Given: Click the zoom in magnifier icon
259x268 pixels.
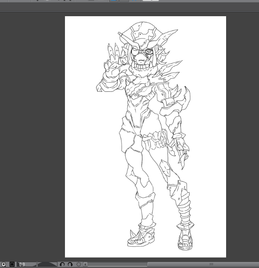Looking at the screenshot, I should click(3, 264).
